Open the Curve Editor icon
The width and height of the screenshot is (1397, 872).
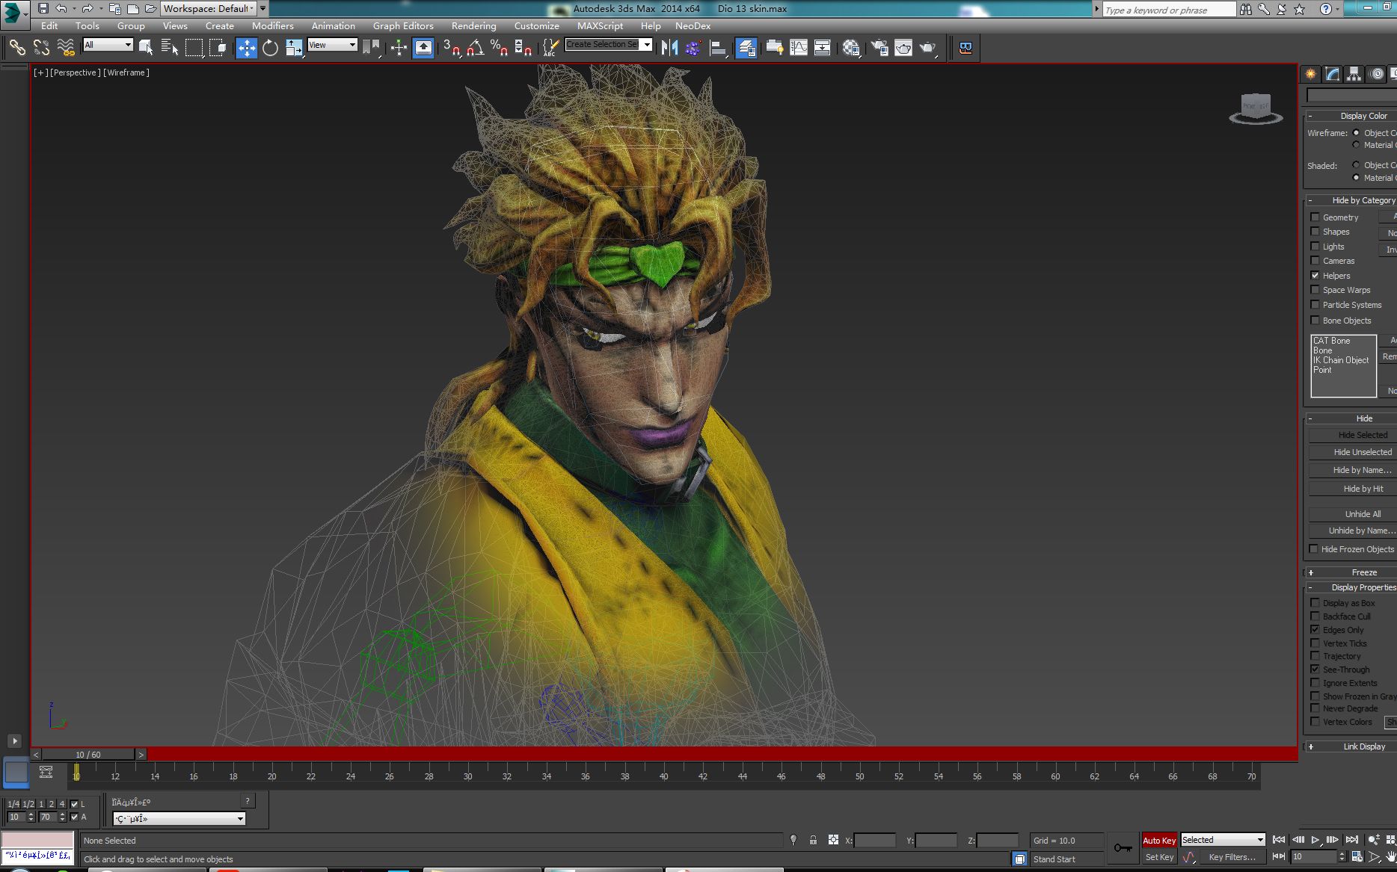(799, 48)
